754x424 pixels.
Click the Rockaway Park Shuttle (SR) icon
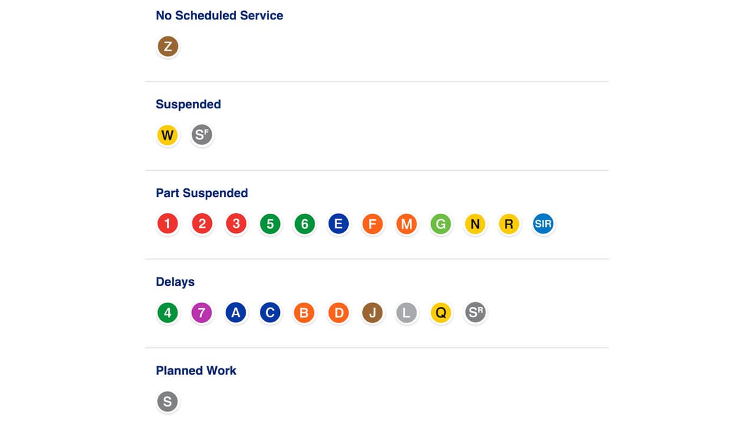click(475, 313)
